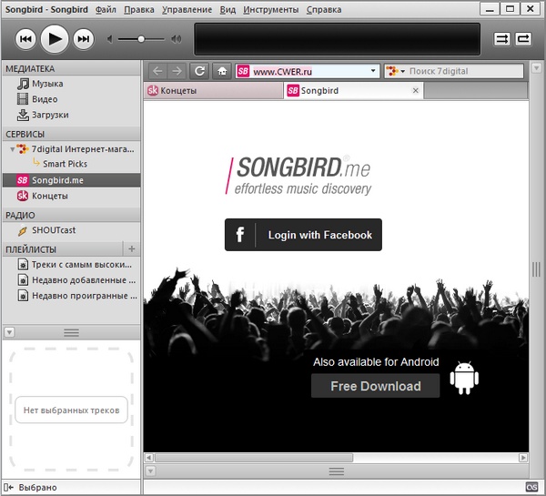Add a new playlist with plus icon
The width and height of the screenshot is (546, 496).
(132, 248)
